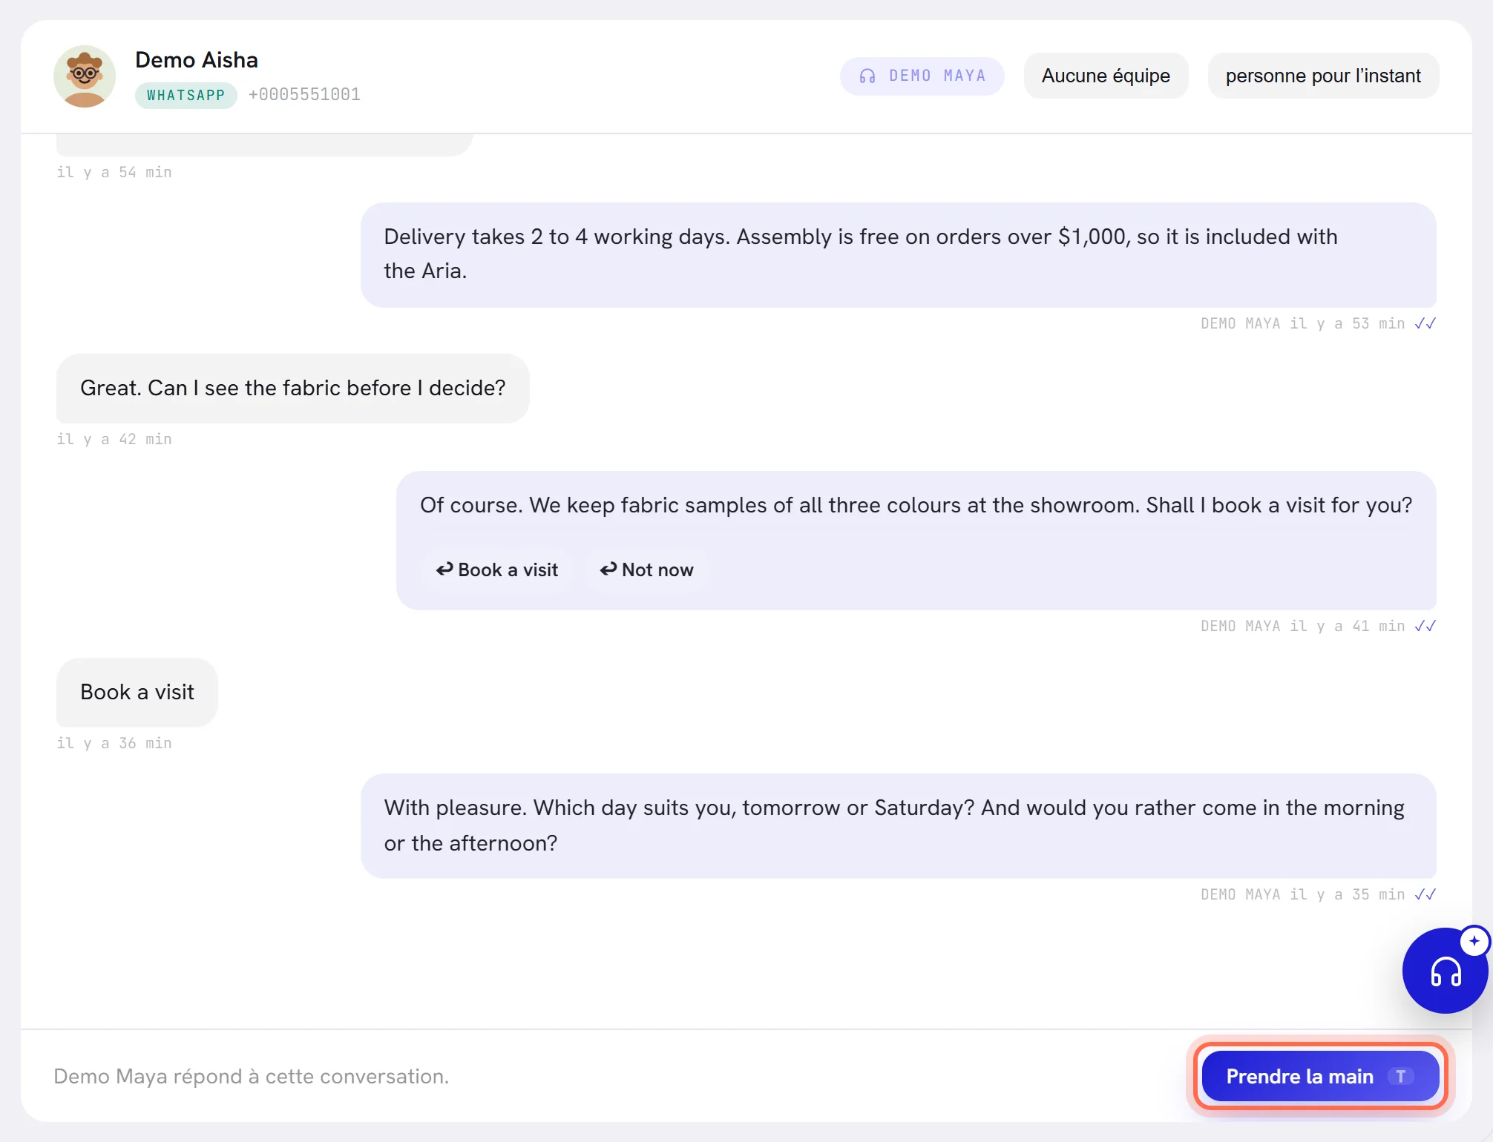Open the personne pour l'instant assignee selector

[x=1323, y=76]
